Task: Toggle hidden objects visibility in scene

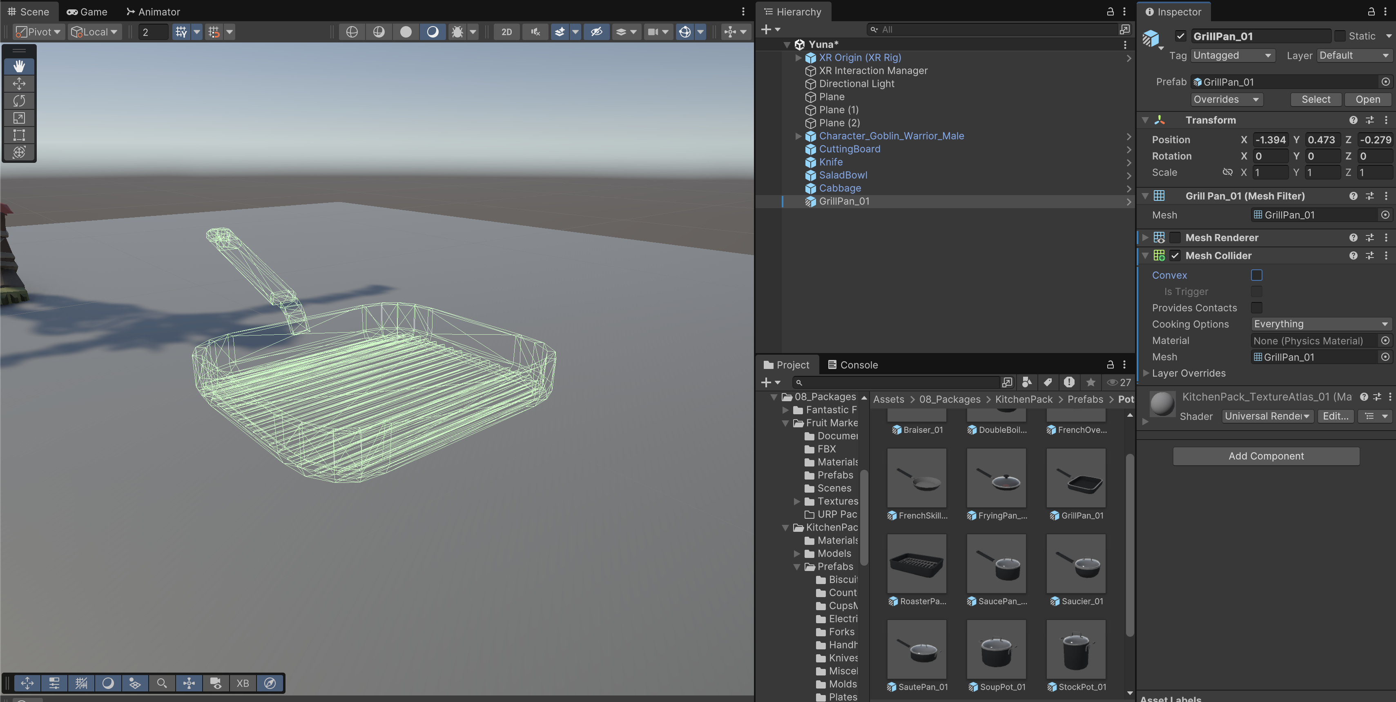Action: [x=596, y=32]
